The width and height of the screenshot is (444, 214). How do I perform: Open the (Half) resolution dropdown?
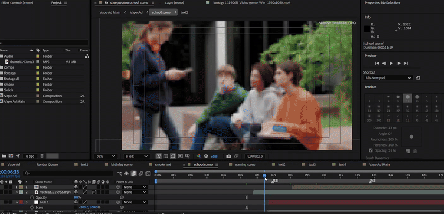pyautogui.click(x=137, y=156)
